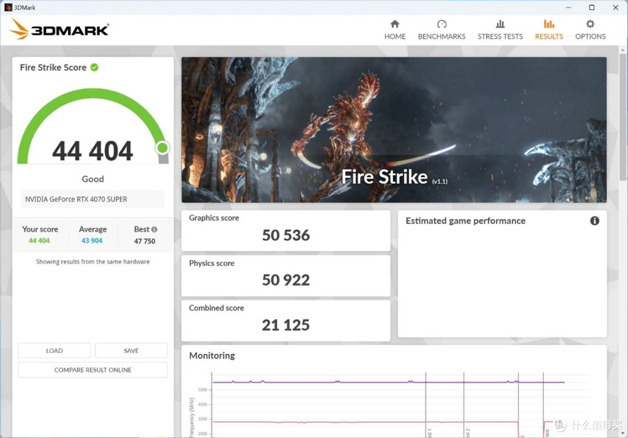Click the 3DMark logo in header

click(x=59, y=30)
